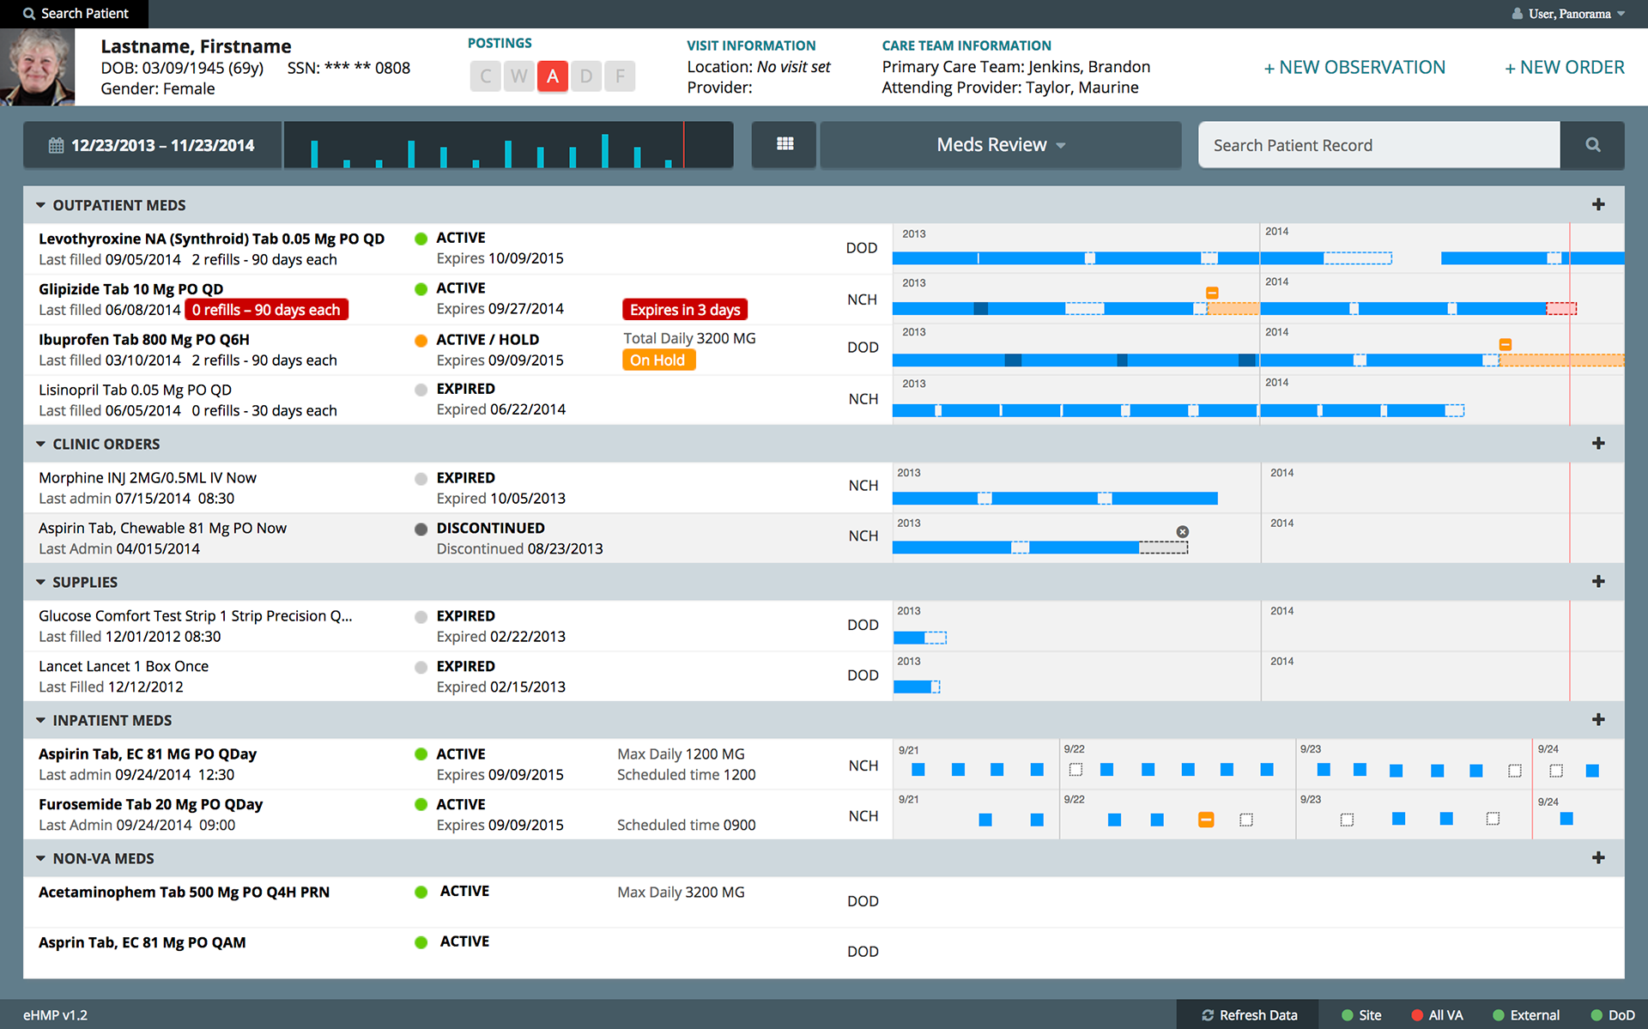Image resolution: width=1648 pixels, height=1029 pixels.
Task: Open the Meds Review dropdown
Action: pos(1000,145)
